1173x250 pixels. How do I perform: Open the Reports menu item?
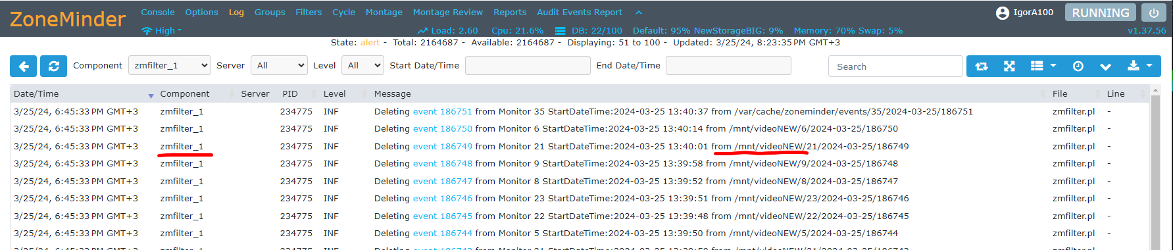pos(510,12)
